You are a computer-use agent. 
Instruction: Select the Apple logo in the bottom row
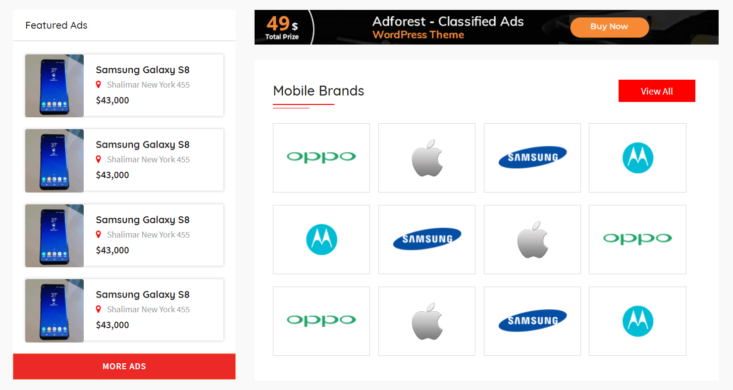pyautogui.click(x=426, y=321)
